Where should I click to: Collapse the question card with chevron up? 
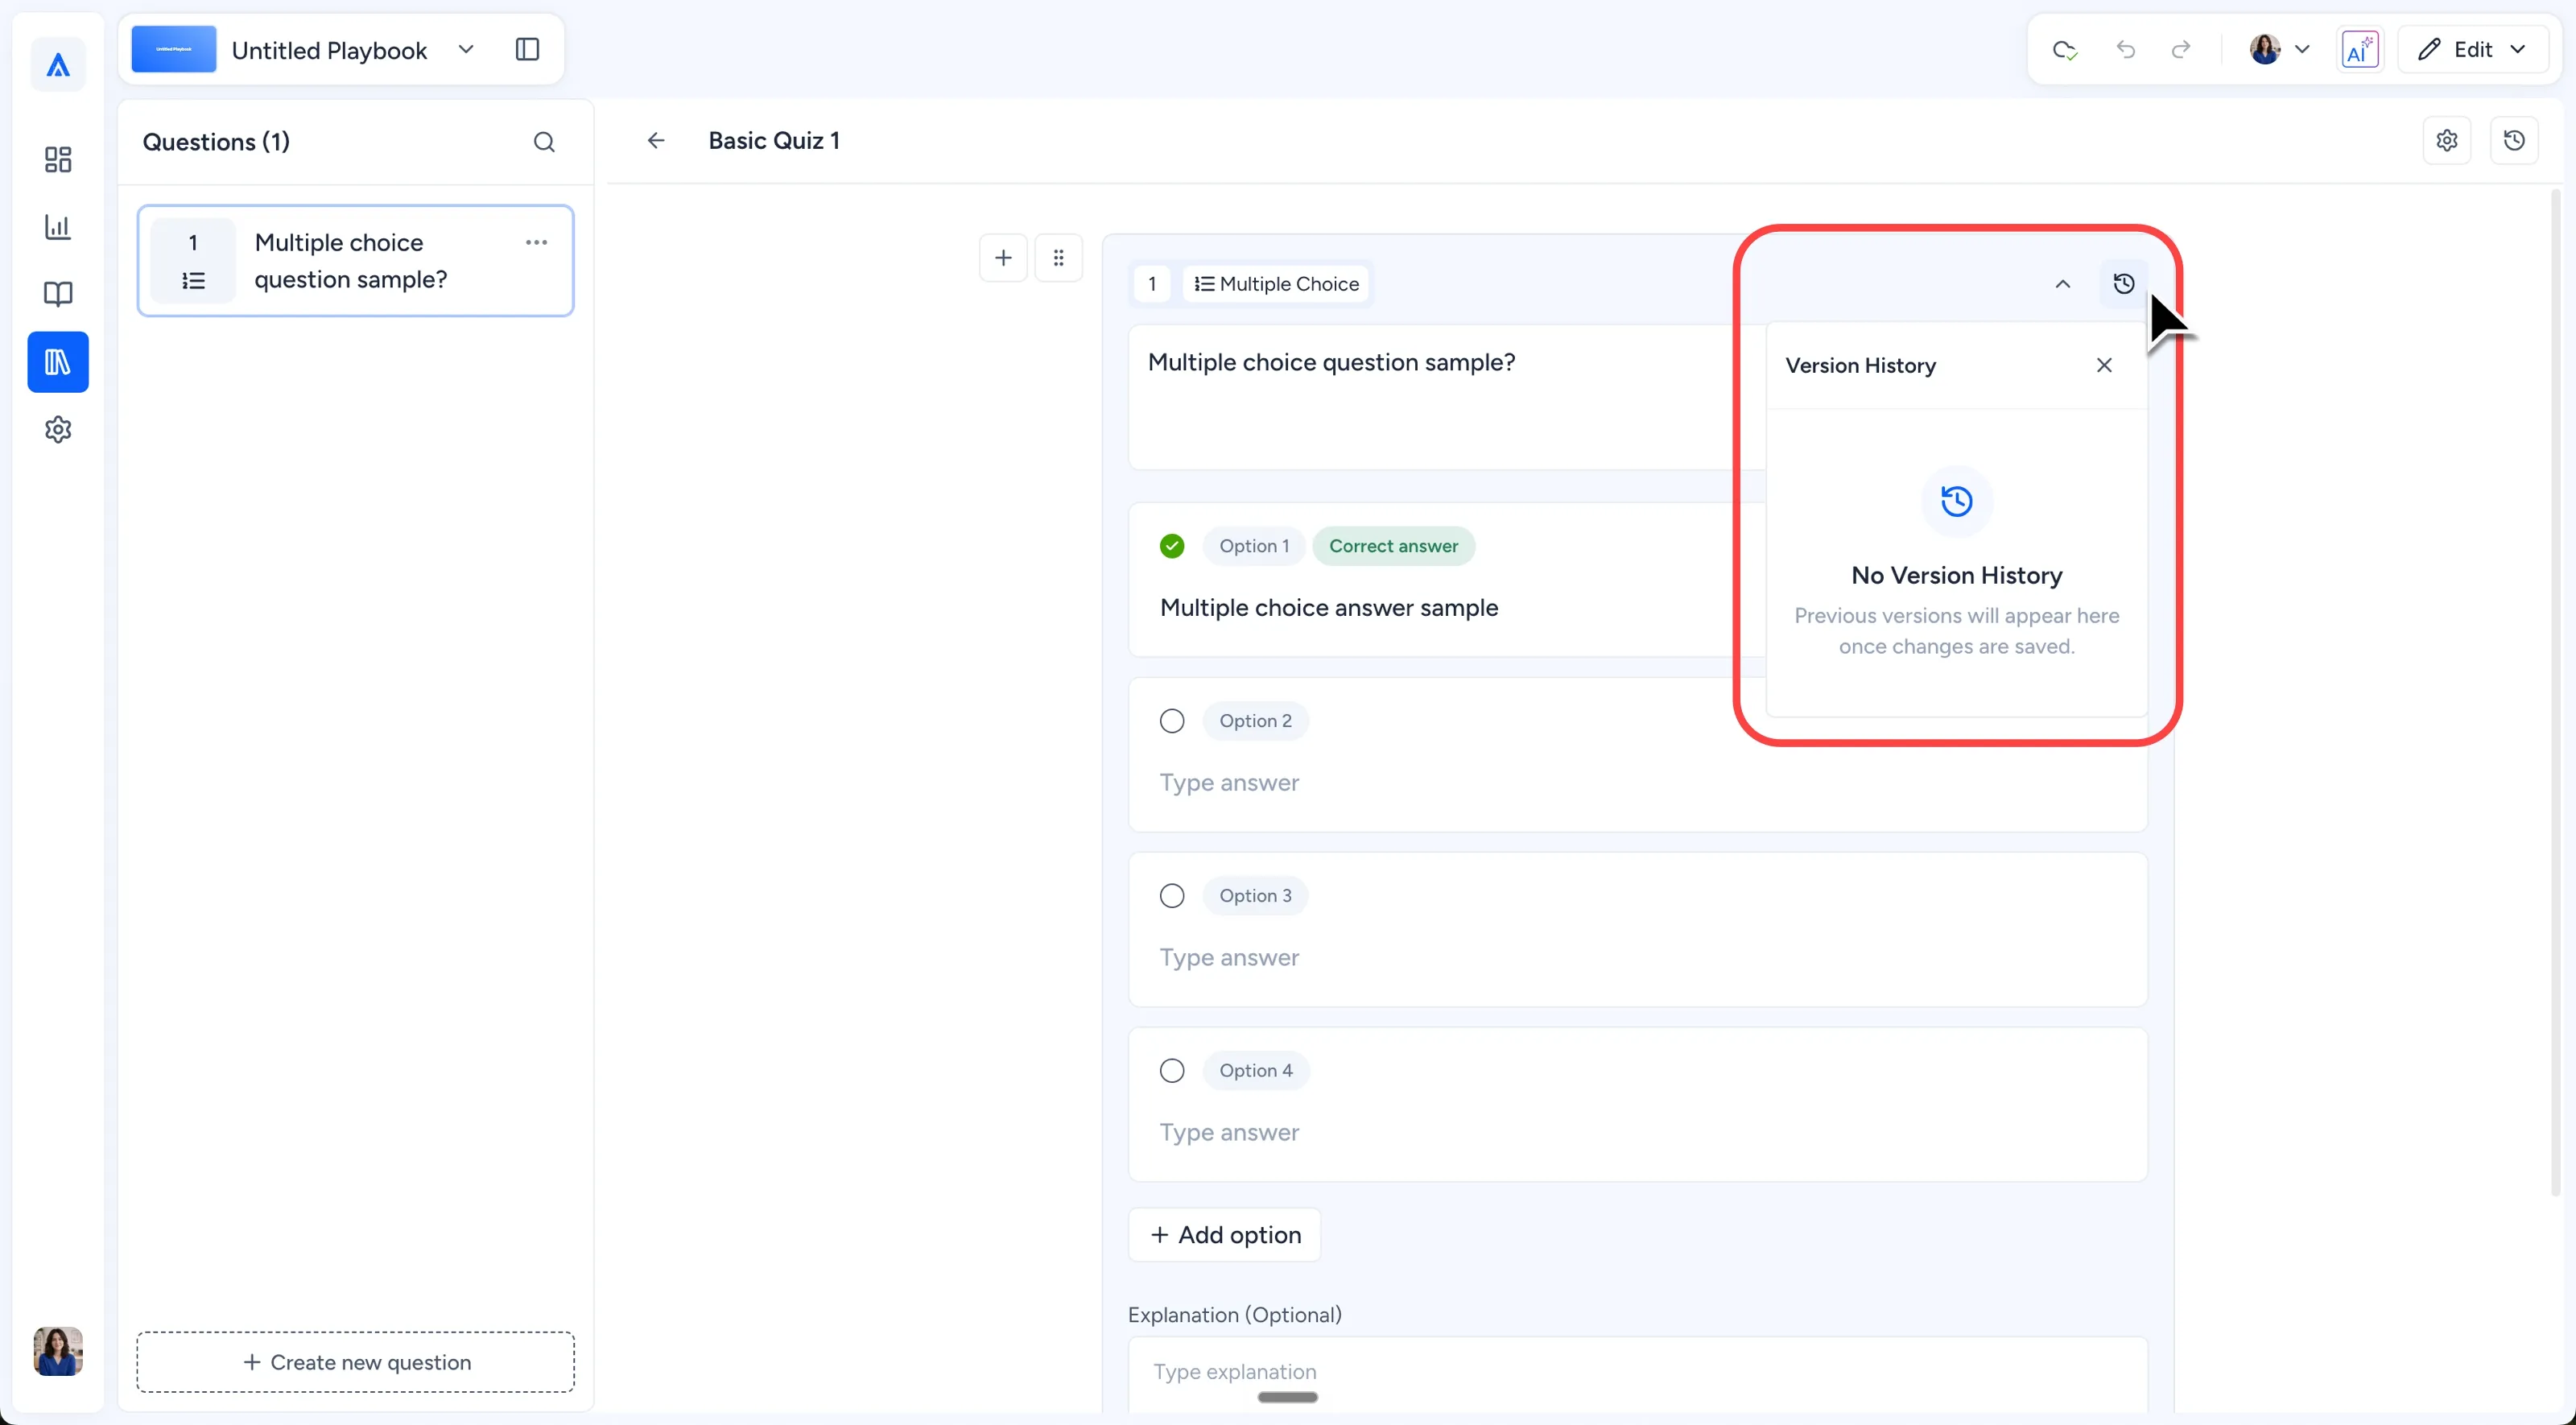2062,284
